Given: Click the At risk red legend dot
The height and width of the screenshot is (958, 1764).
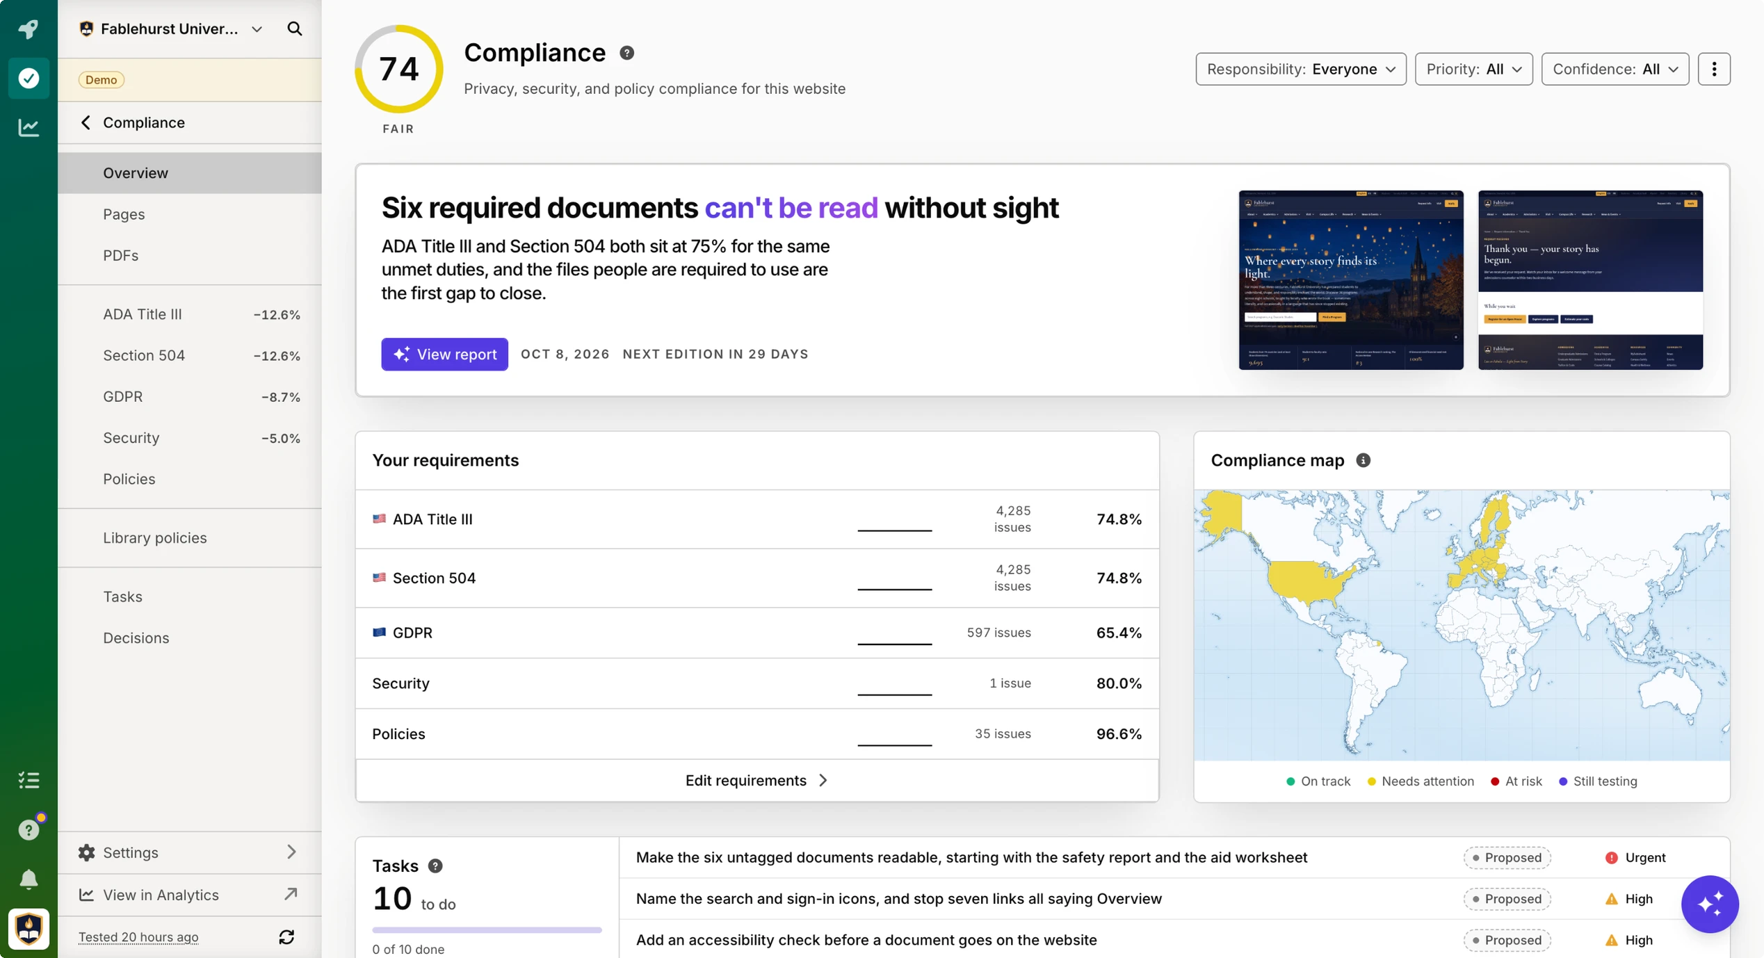Looking at the screenshot, I should [1494, 781].
